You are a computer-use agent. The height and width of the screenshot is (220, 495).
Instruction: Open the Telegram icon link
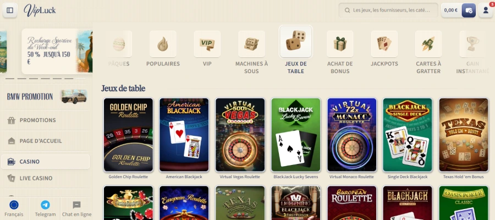click(46, 208)
